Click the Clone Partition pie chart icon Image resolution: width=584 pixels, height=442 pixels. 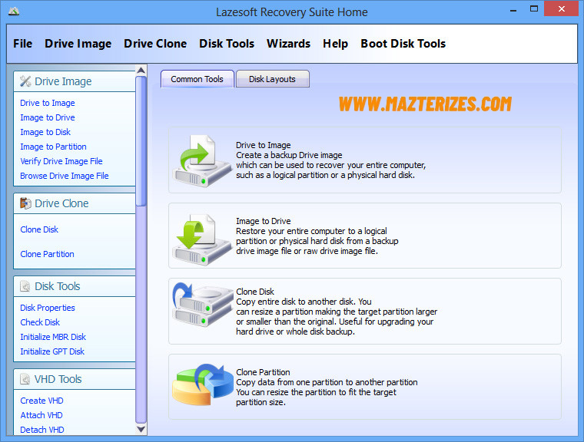click(203, 384)
